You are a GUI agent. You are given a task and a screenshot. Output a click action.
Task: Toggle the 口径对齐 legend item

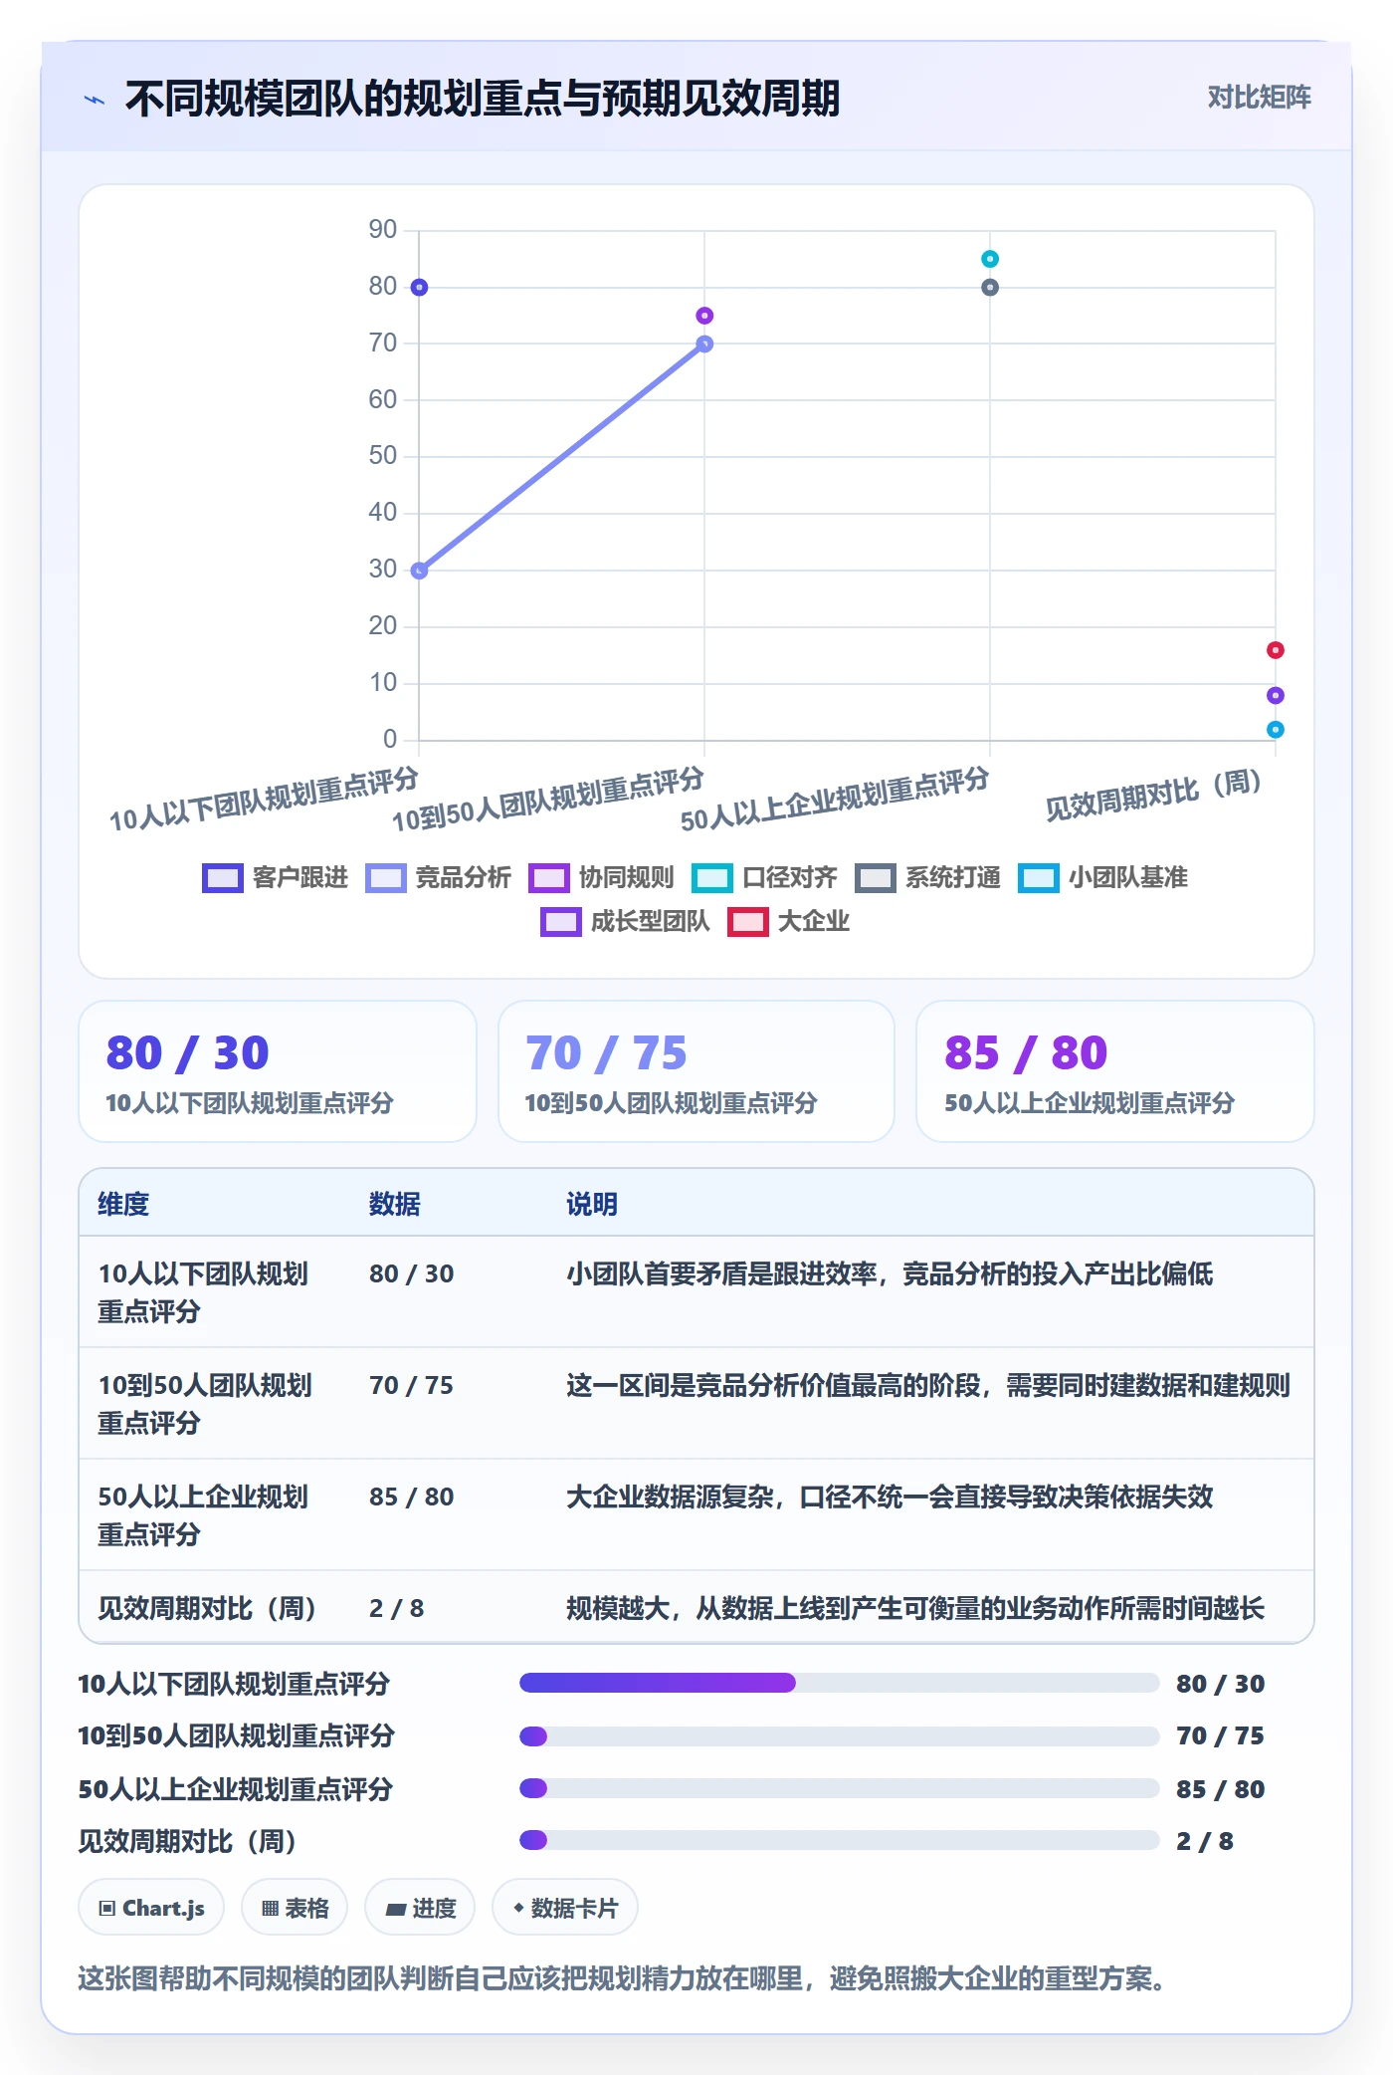[x=765, y=878]
